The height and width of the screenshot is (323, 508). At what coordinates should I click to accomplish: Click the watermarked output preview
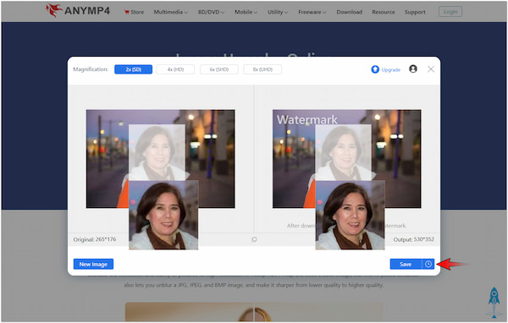(346, 159)
